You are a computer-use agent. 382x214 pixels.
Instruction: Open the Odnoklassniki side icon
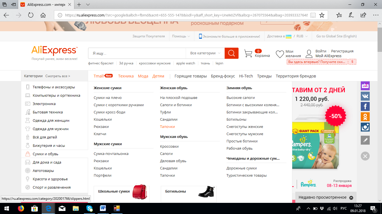pyautogui.click(x=365, y=117)
